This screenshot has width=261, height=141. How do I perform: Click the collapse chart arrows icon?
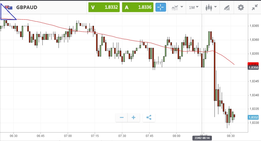click(x=254, y=7)
